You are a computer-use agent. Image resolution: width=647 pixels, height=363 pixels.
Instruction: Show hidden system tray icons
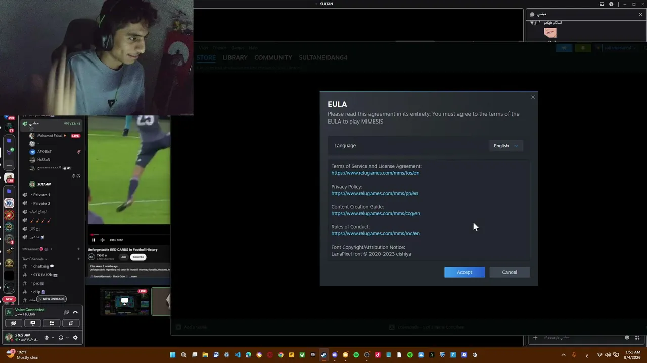[563, 355]
